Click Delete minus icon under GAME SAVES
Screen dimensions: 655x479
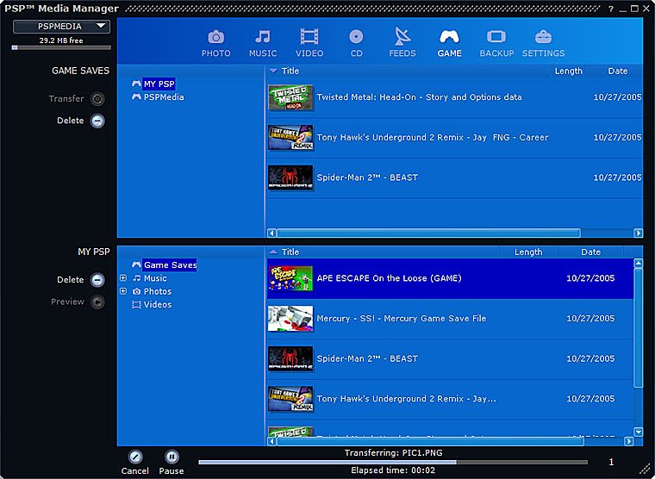(x=97, y=121)
